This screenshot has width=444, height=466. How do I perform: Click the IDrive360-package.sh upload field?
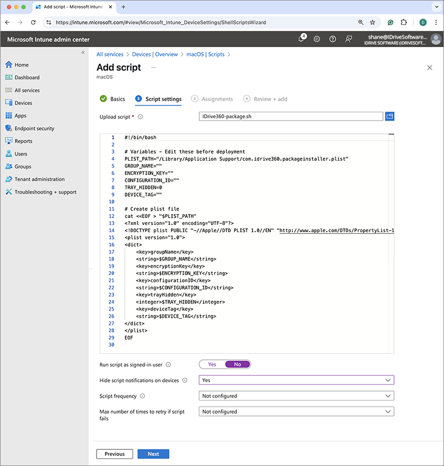pyautogui.click(x=291, y=116)
